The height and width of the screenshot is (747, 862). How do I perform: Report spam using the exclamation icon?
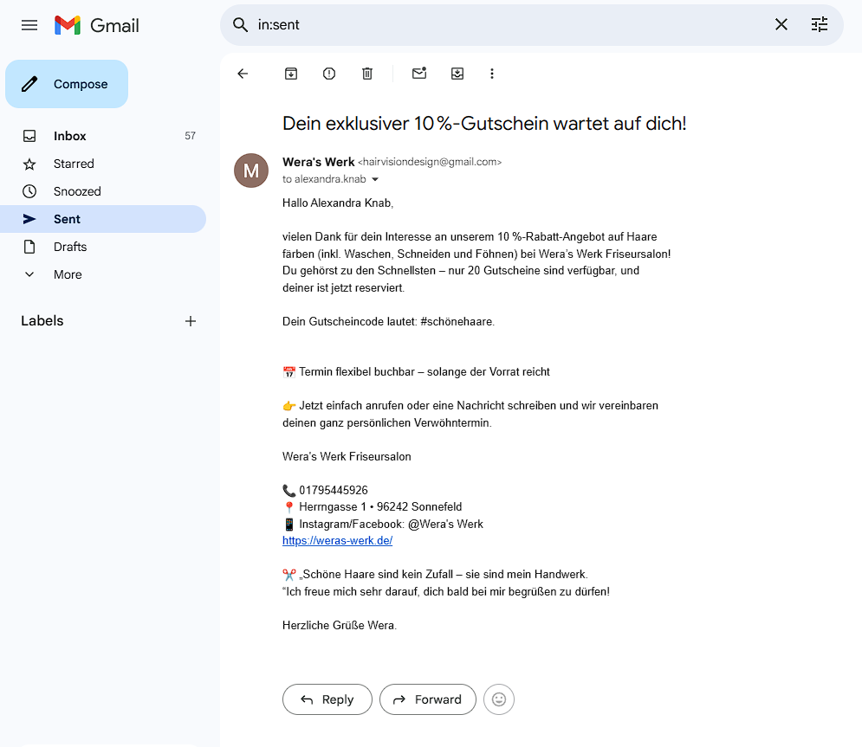tap(329, 74)
